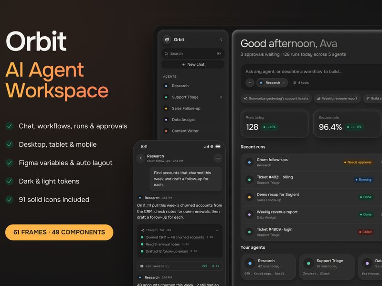Viewport: 382px width, 286px height.
Task: Click check icon beside 'Desktop, tablet & mobile'
Action: click(9, 144)
